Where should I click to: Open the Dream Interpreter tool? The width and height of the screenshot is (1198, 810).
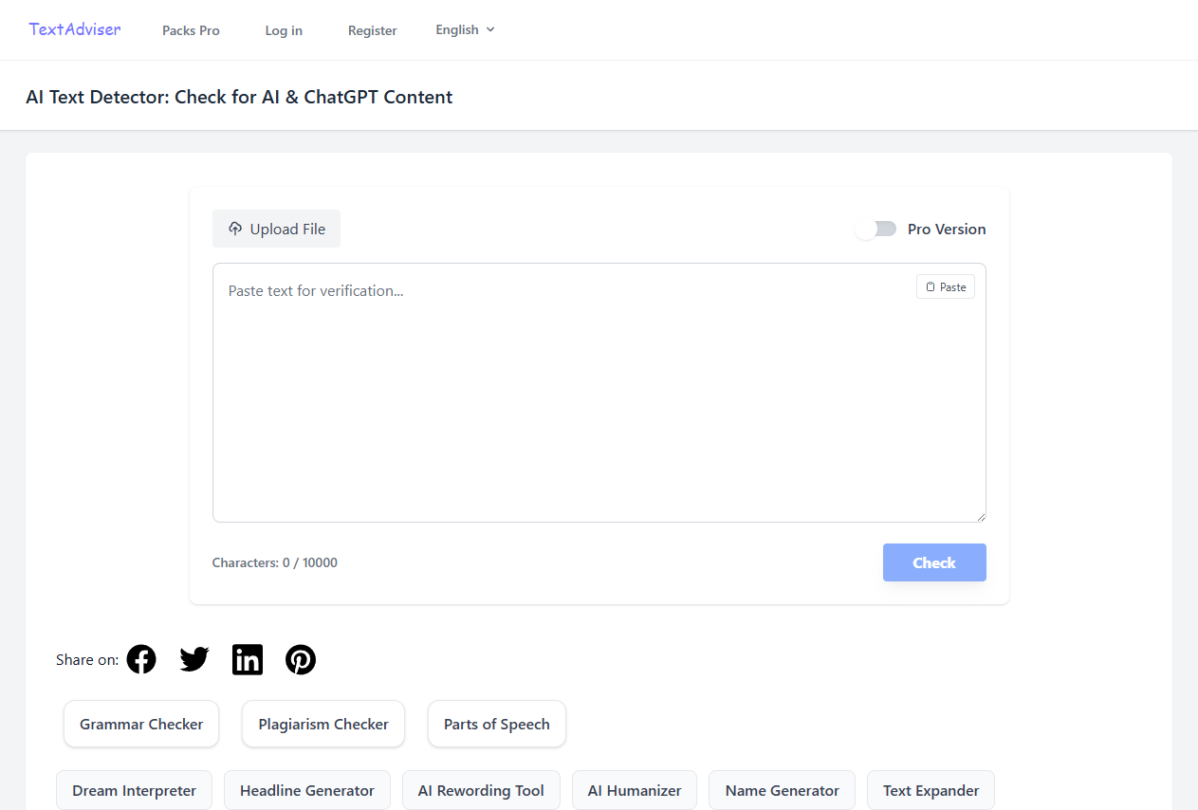[x=134, y=790]
